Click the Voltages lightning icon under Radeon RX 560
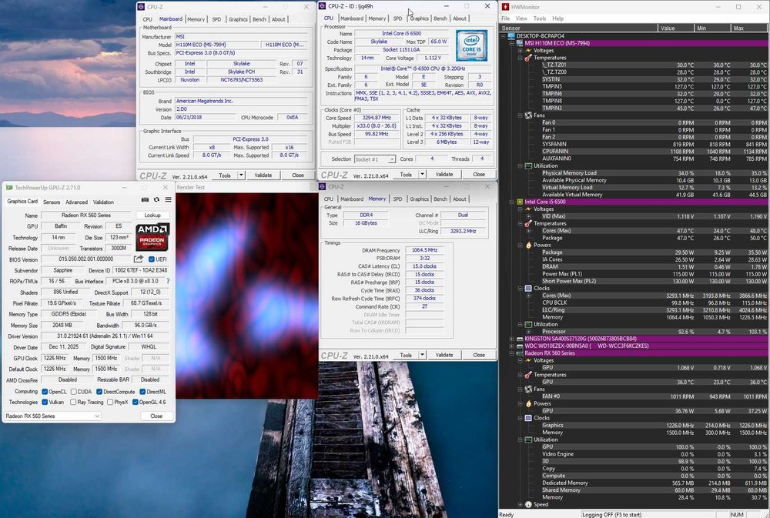Image resolution: width=770 pixels, height=518 pixels. (528, 360)
